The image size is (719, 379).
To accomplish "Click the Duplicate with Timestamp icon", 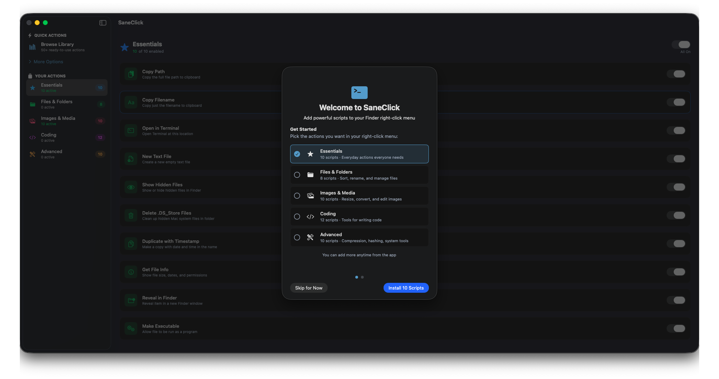I will 131,244.
